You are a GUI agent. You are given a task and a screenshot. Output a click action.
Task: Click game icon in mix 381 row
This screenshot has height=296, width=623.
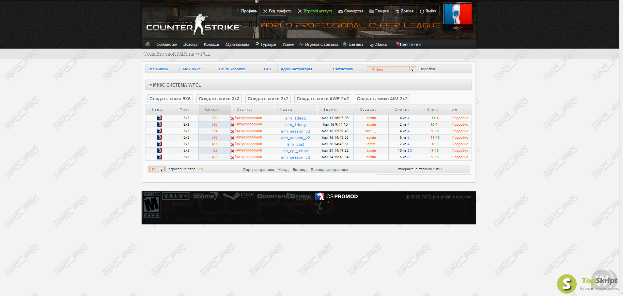[x=160, y=118]
